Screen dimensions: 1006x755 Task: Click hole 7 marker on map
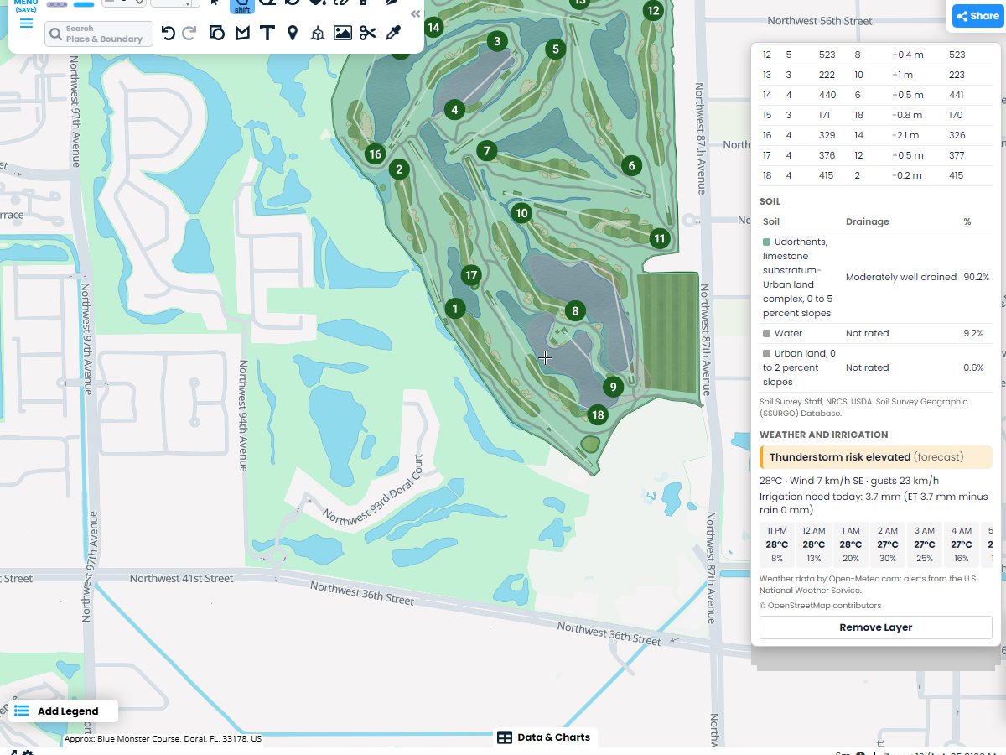[486, 151]
